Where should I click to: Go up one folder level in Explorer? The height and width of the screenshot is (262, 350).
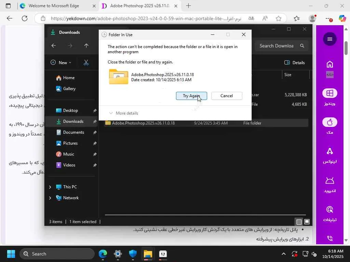pyautogui.click(x=86, y=46)
